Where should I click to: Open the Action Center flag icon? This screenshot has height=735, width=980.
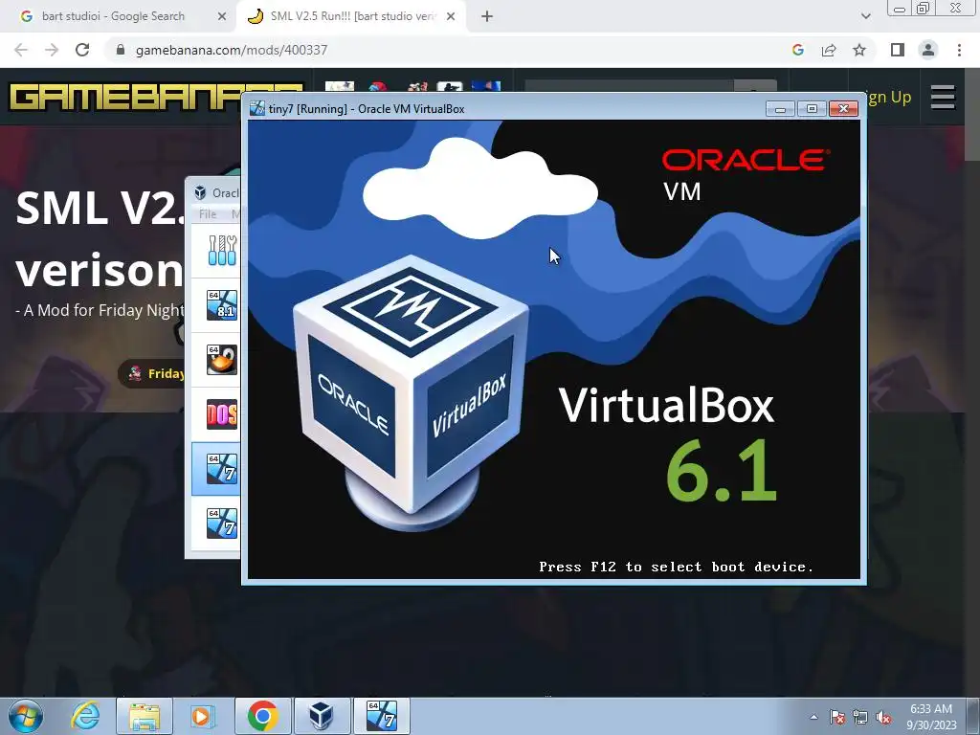[x=837, y=717]
